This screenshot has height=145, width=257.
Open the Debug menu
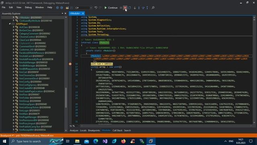tap(28, 7)
